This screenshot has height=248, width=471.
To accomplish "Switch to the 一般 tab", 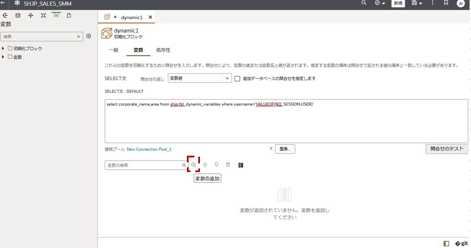I will click(x=113, y=50).
